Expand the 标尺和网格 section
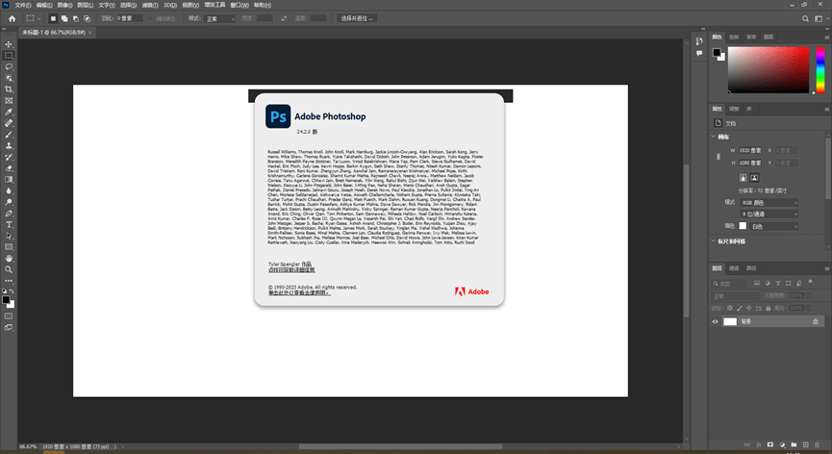The image size is (832, 454). pos(713,240)
